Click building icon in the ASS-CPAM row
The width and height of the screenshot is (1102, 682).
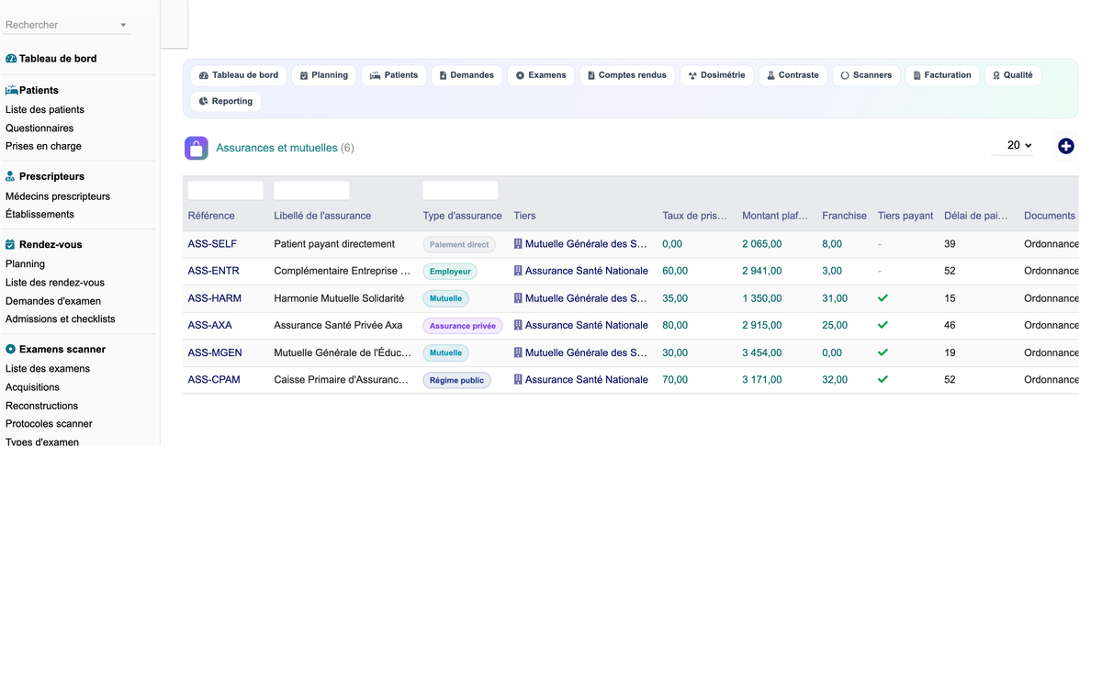(x=518, y=379)
